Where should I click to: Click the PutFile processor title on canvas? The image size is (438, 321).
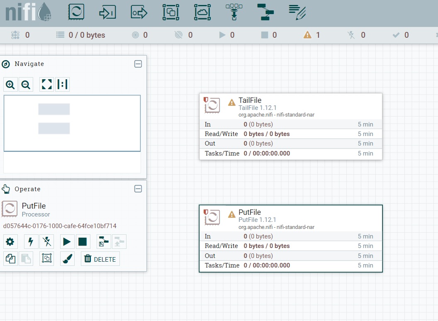pos(250,212)
